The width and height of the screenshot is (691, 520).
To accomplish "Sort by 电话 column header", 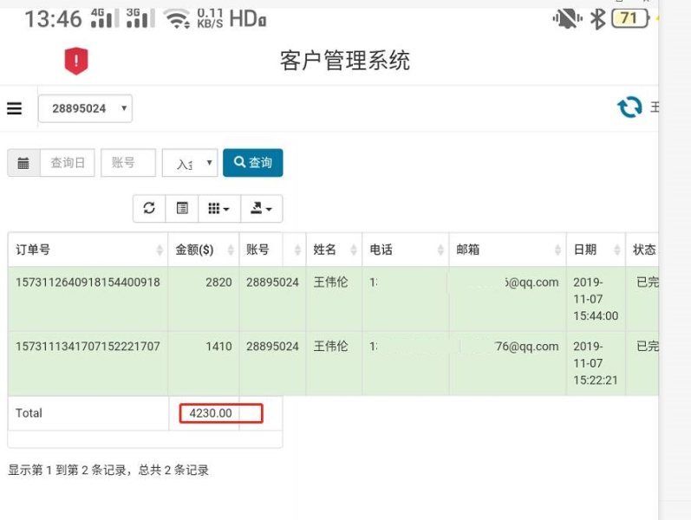I will coord(406,250).
